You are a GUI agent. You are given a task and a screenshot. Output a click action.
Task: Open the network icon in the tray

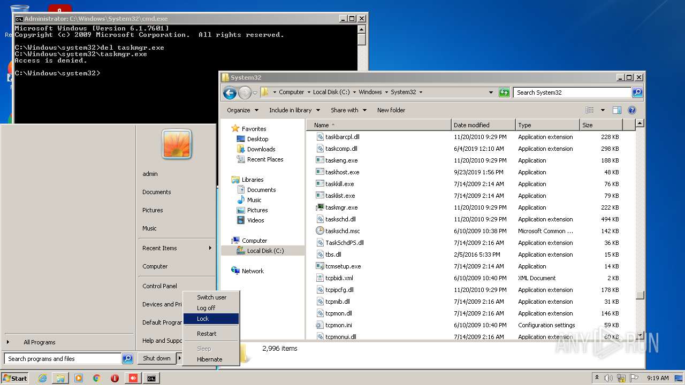pos(621,378)
